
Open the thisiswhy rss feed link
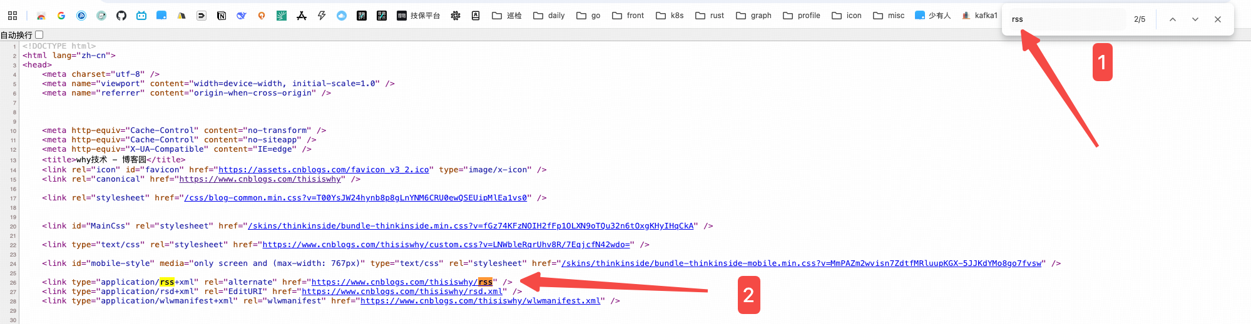click(x=402, y=282)
